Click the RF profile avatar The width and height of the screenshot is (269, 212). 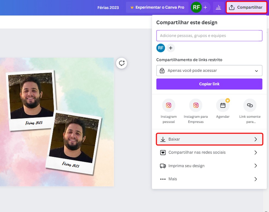pyautogui.click(x=196, y=7)
